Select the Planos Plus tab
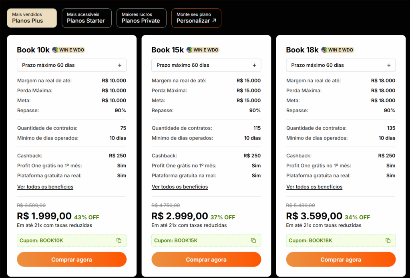Viewport: 410px width, 278px height. click(32, 18)
